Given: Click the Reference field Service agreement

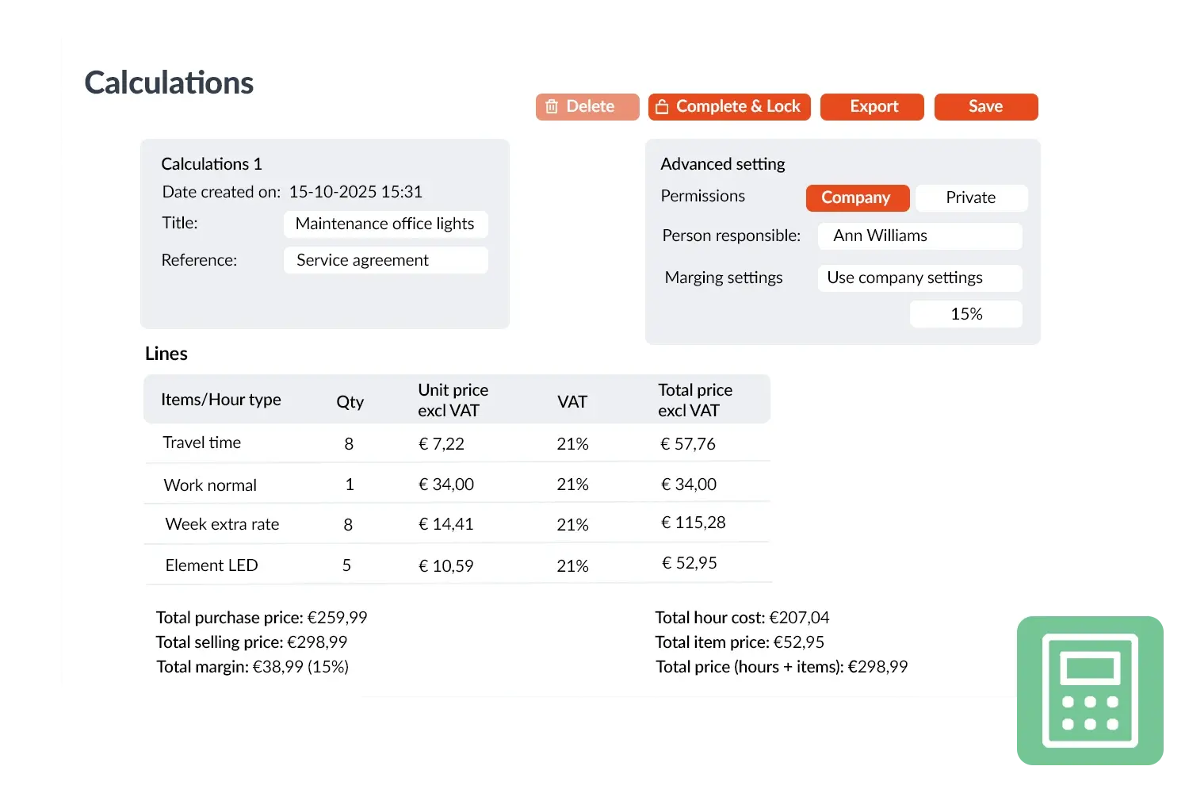Looking at the screenshot, I should click(385, 260).
